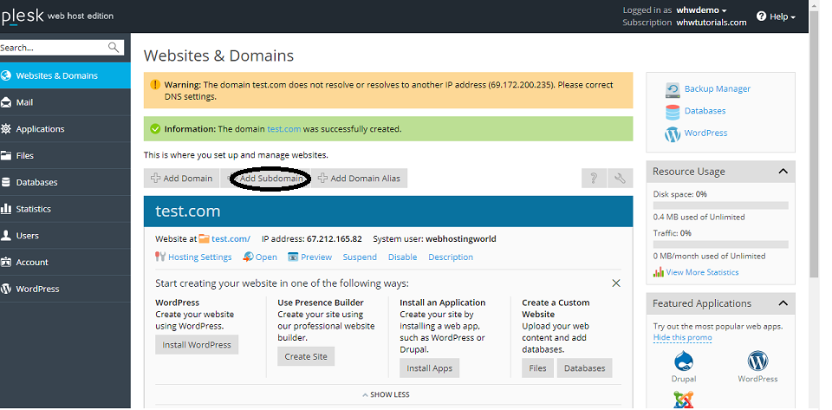This screenshot has width=832, height=410.
Task: Click the Add Subdomain button
Action: pos(270,179)
